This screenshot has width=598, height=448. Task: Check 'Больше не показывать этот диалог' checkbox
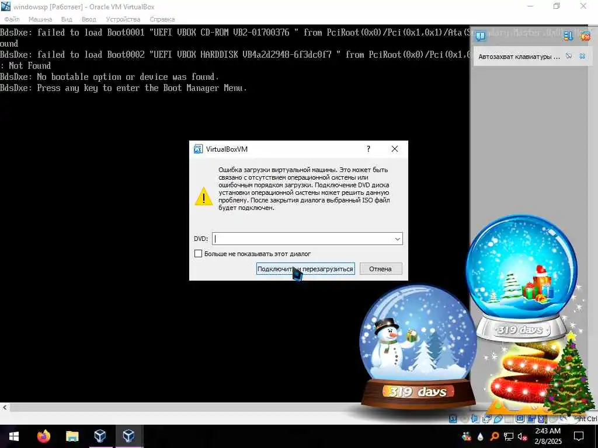199,254
